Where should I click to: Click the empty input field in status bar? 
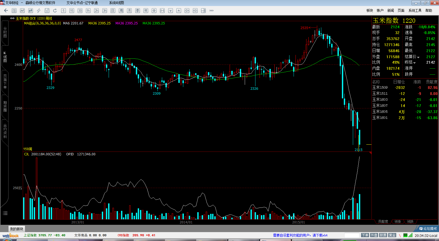[351, 235]
